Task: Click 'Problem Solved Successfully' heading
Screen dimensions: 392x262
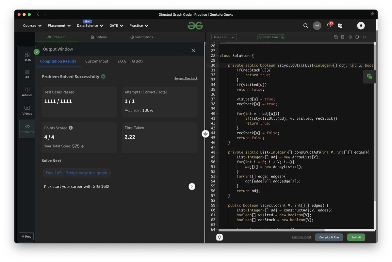Action: pyautogui.click(x=71, y=77)
